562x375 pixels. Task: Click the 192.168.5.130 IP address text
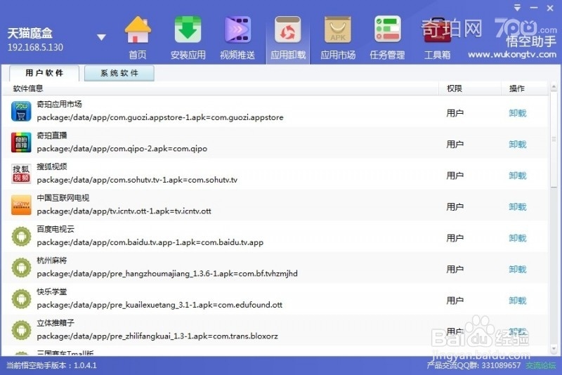[x=35, y=47]
